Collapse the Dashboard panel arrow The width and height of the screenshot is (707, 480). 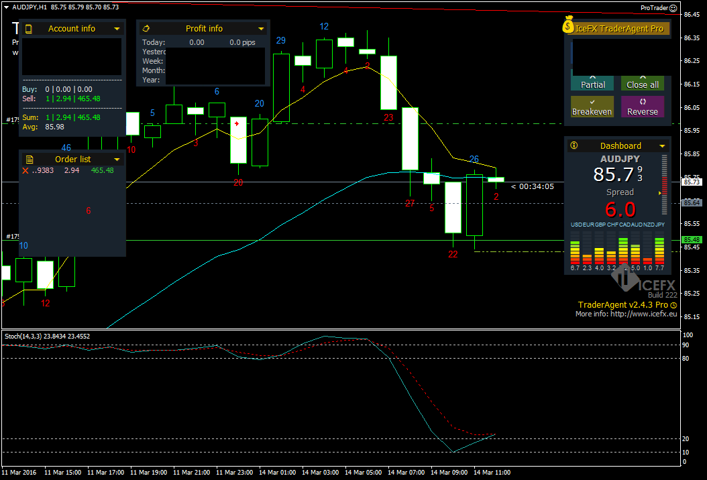(662, 146)
